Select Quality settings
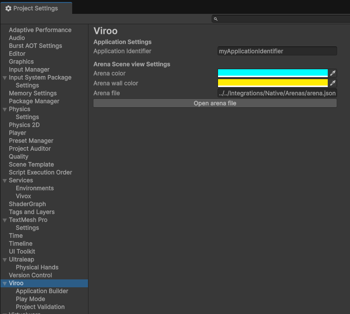350x314 pixels. click(x=18, y=157)
